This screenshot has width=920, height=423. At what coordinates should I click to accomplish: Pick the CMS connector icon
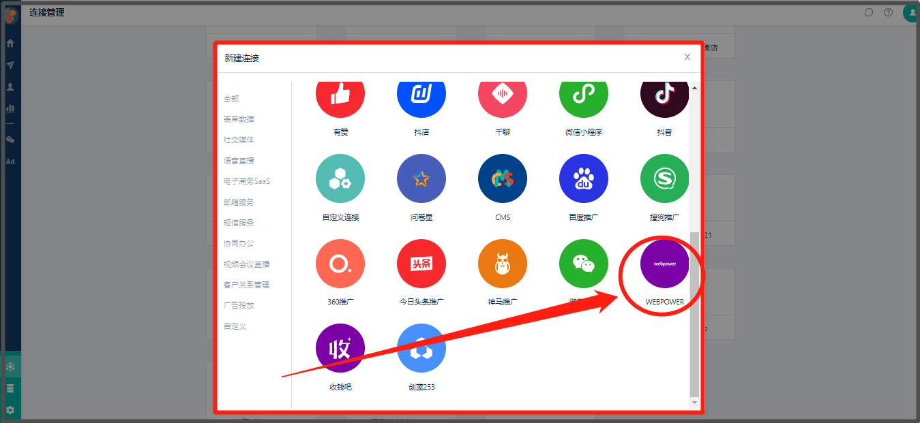[x=503, y=178]
